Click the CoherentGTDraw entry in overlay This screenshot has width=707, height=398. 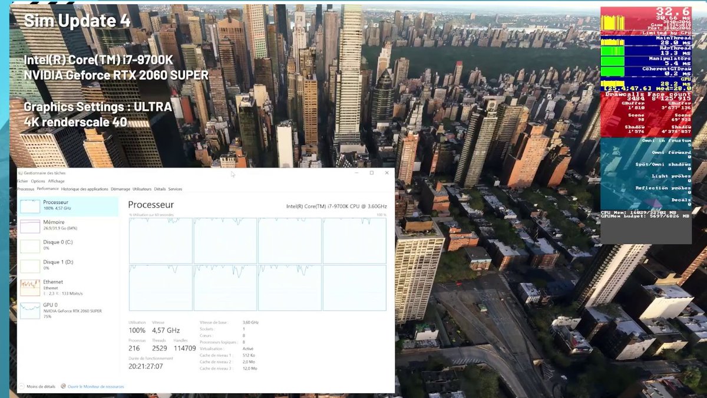click(x=666, y=68)
